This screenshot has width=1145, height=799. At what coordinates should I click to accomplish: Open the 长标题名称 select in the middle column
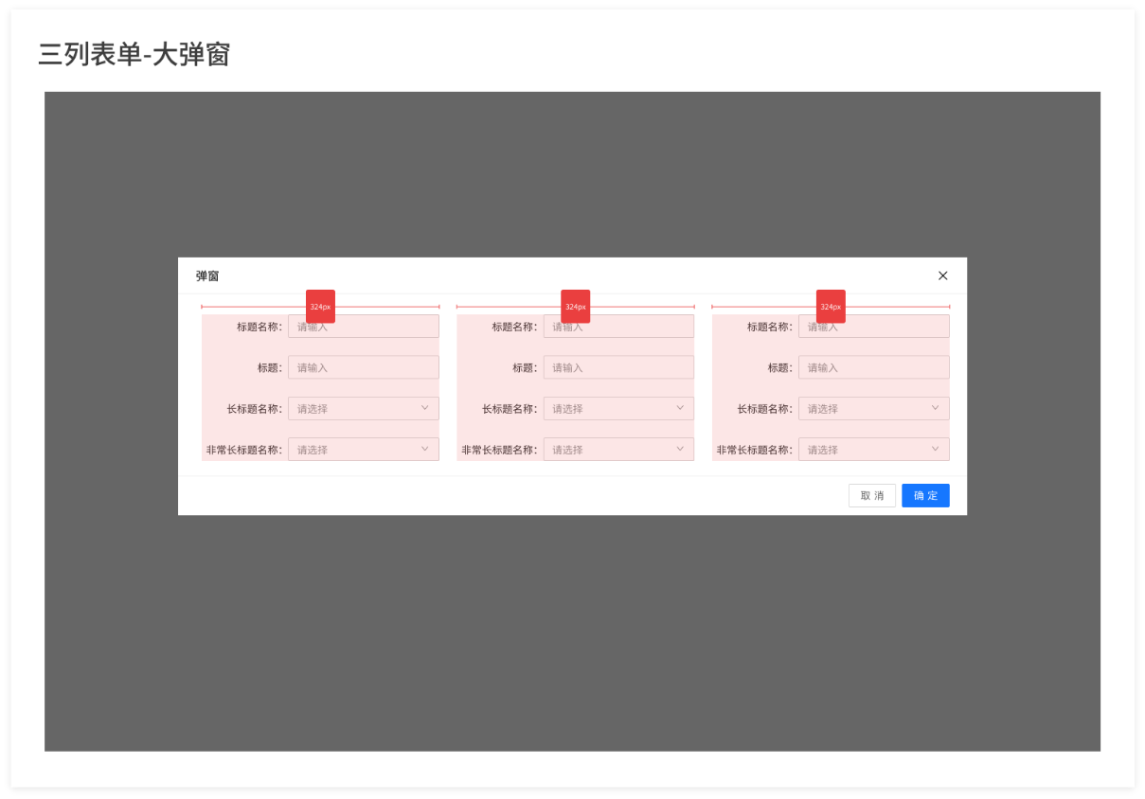click(x=618, y=409)
